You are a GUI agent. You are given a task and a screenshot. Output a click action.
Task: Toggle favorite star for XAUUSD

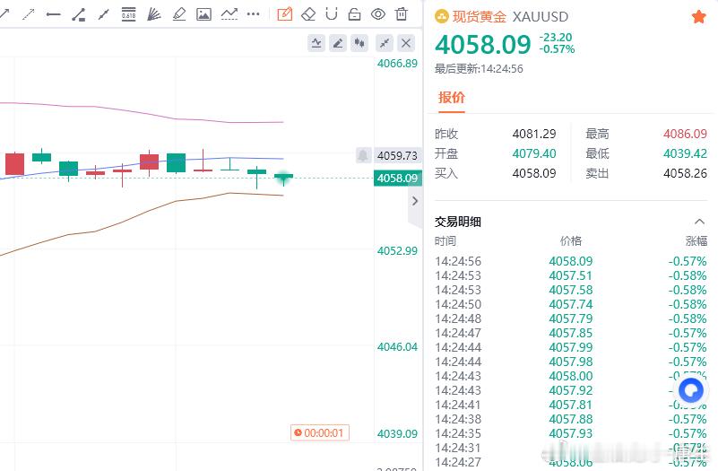pos(699,17)
